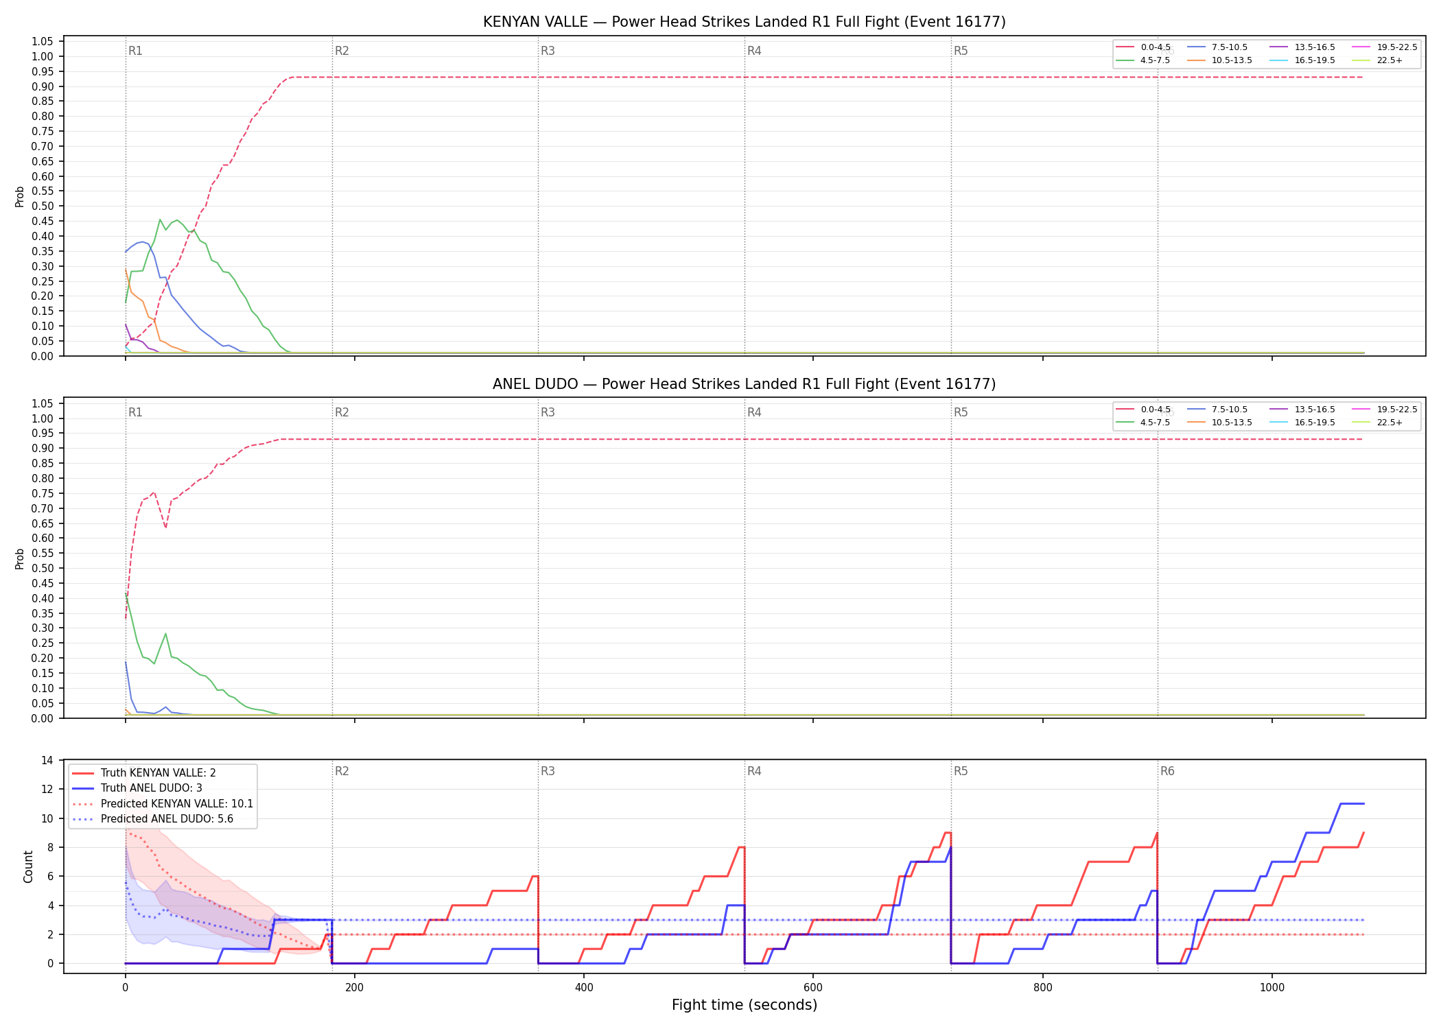Select '22.5+' legend entry in ANEL DUDO chart
Viewport: 1441px width, 1029px height.
(x=1377, y=423)
